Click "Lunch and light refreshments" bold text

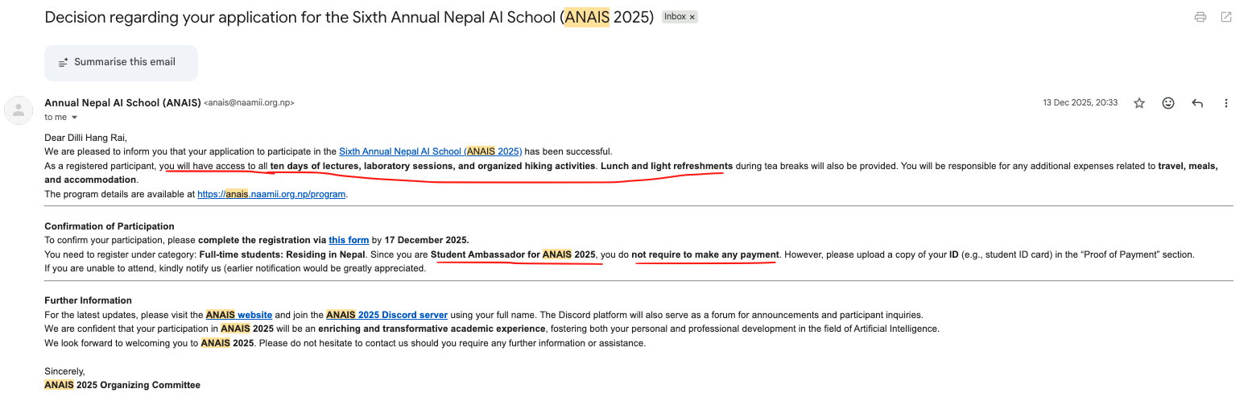coord(667,166)
